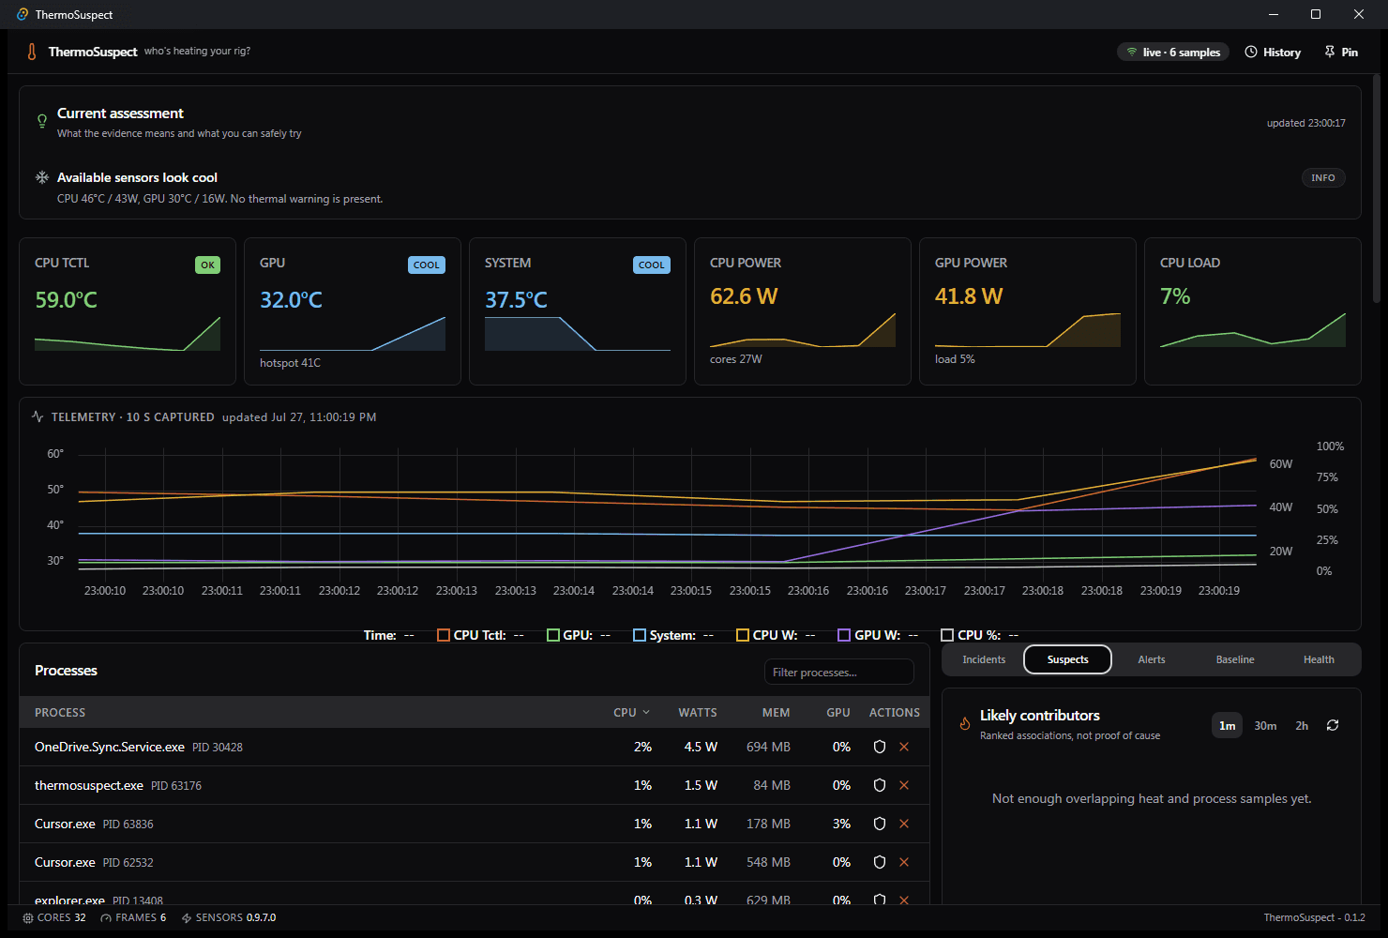Click the Filter processes search field
This screenshot has height=938, width=1388.
838,672
